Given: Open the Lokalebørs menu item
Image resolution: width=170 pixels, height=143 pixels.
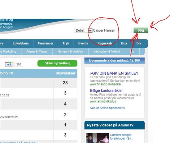Looking at the screenshot, I should click(21, 43).
